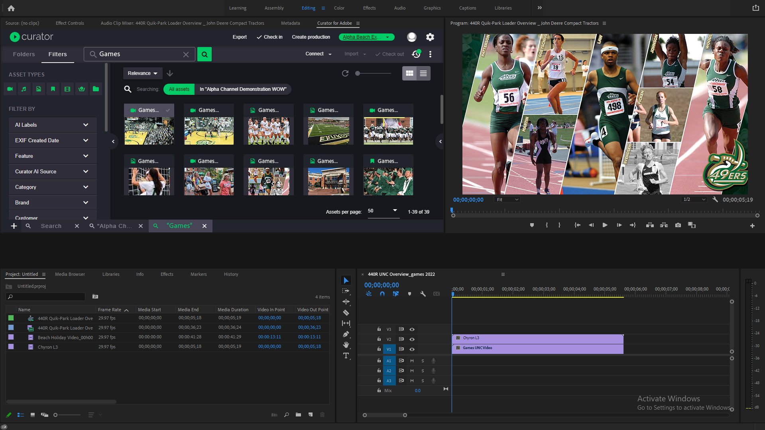The width and height of the screenshot is (765, 430).
Task: Expand Category filter
Action: [x=53, y=187]
